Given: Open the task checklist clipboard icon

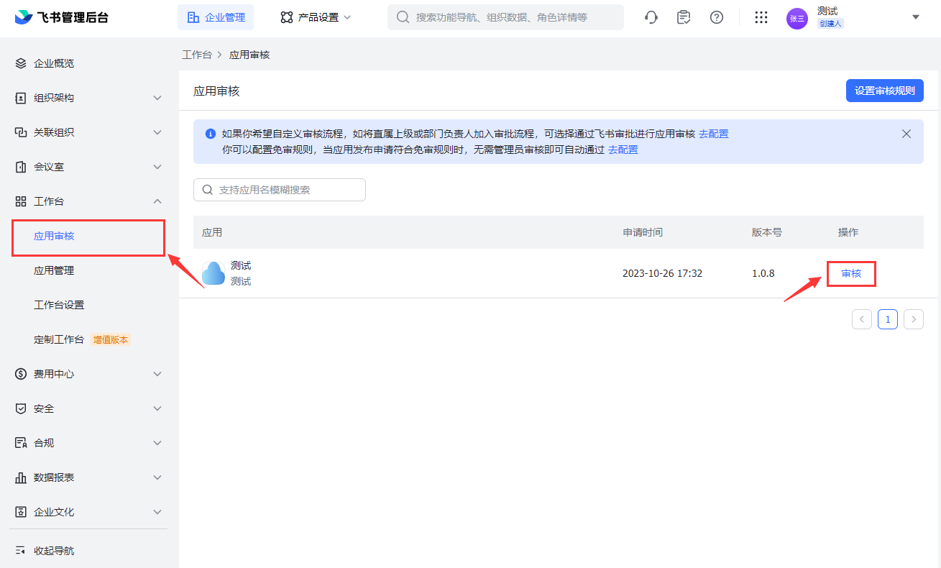Looking at the screenshot, I should click(684, 17).
